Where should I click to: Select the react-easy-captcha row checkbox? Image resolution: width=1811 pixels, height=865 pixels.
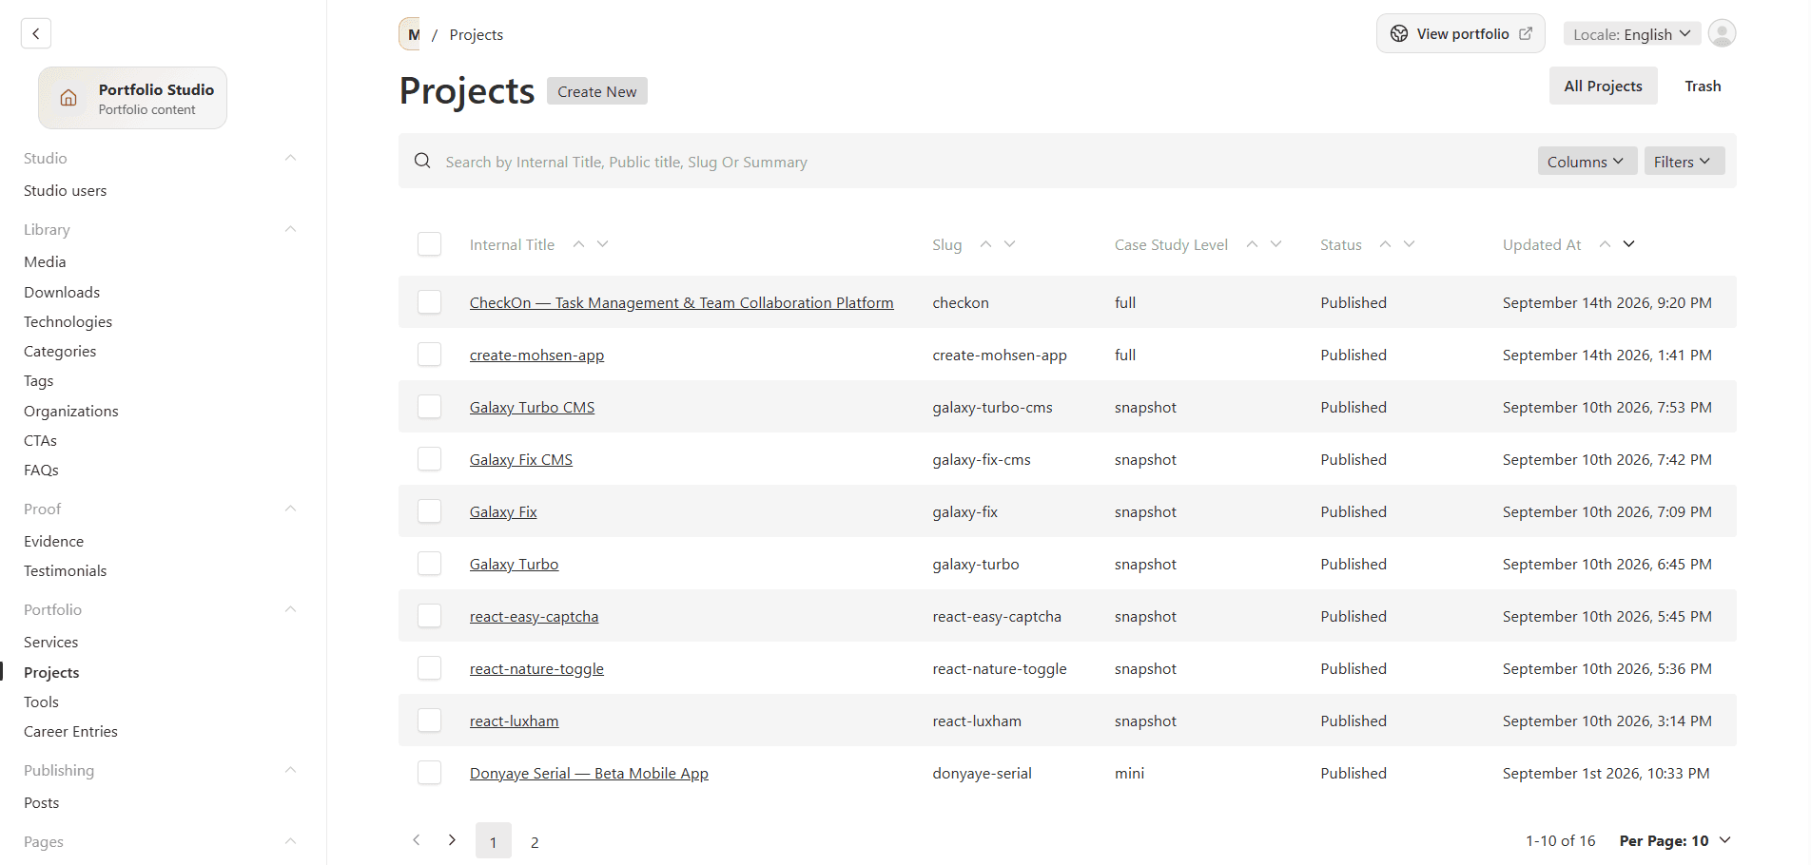click(x=429, y=616)
